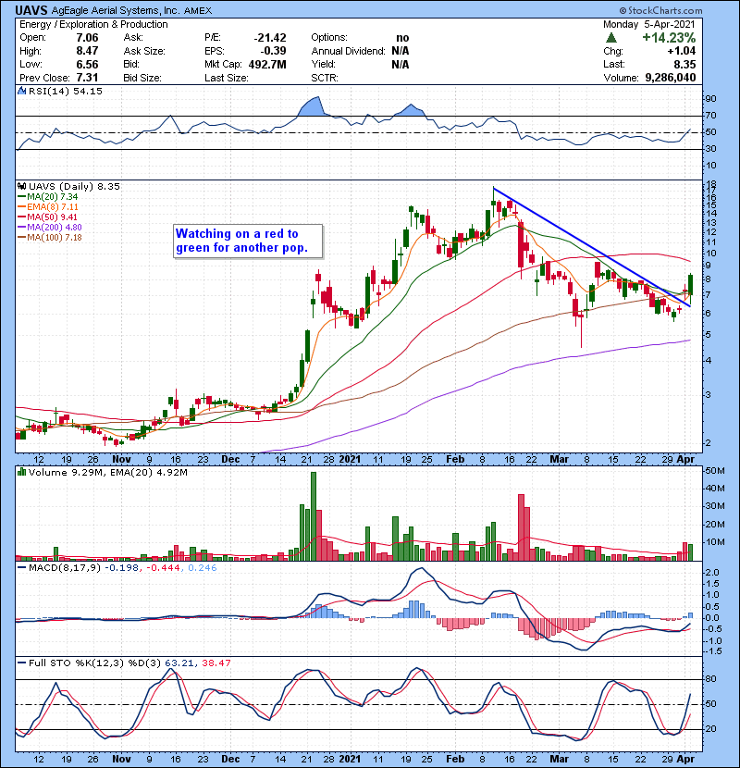Click the last green candlestick in April
This screenshot has height=768, width=740.
[690, 285]
